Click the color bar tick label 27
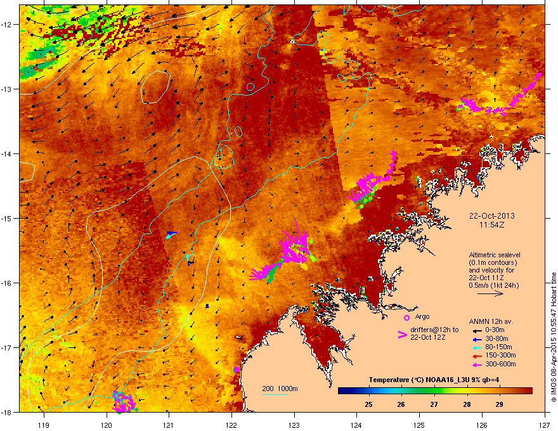This screenshot has width=558, height=431. [434, 404]
